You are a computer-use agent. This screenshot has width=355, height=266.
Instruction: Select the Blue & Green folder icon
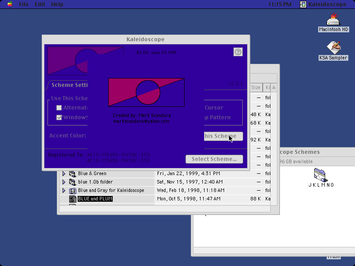click(x=72, y=174)
